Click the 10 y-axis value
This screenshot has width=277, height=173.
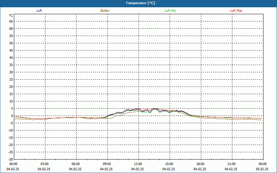click(x=11, y=101)
